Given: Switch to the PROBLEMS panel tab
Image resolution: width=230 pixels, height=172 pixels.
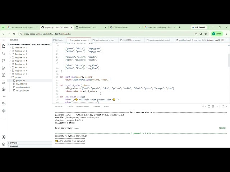Looking at the screenshot, I should click(x=59, y=106).
